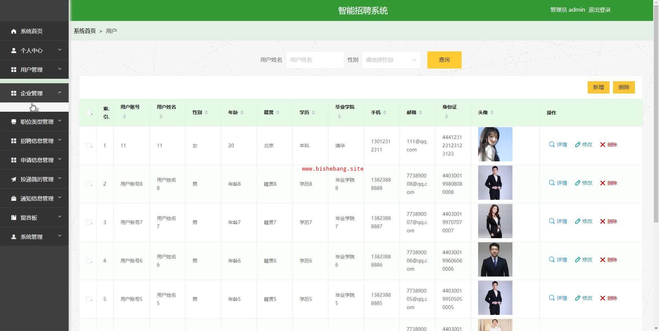The width and height of the screenshot is (659, 331).
Task: Click the 退出登录 link
Action: tap(599, 10)
